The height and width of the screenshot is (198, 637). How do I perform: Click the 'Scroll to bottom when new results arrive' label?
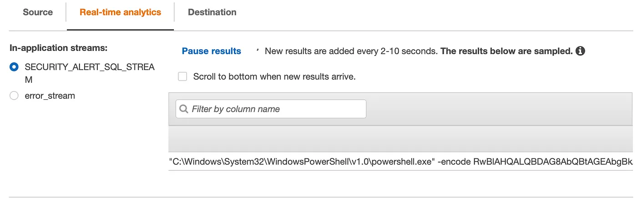(274, 76)
